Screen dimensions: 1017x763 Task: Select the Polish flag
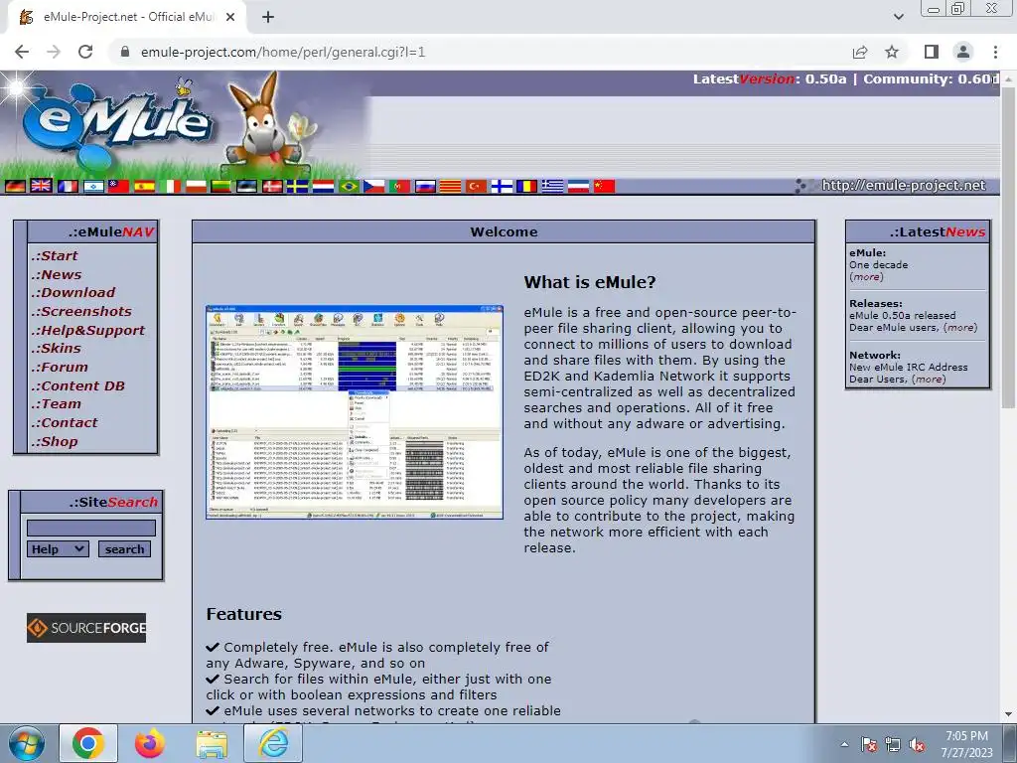point(196,186)
